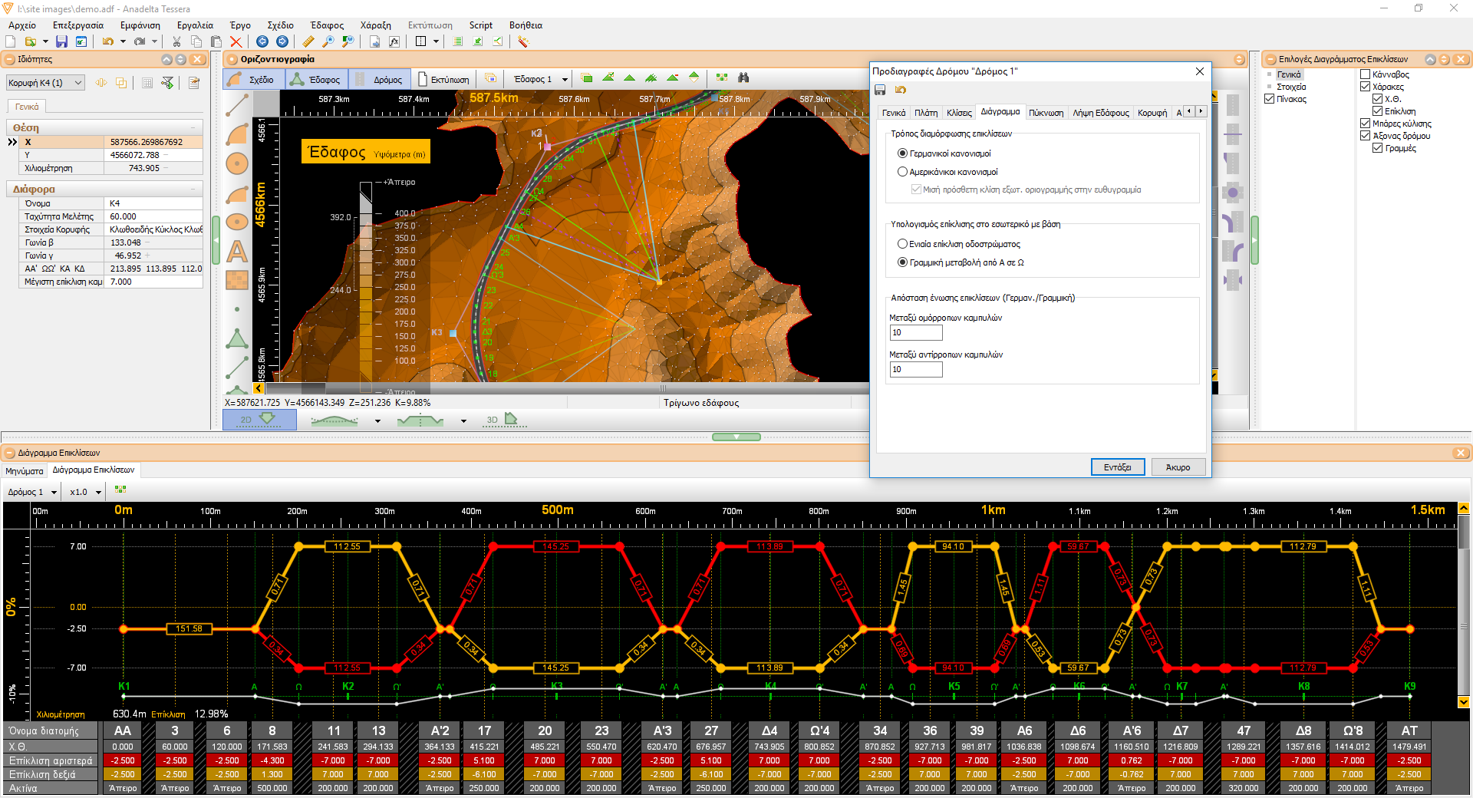Select the circle drawing tool
Image resolution: width=1473 pixels, height=798 pixels.
click(237, 163)
